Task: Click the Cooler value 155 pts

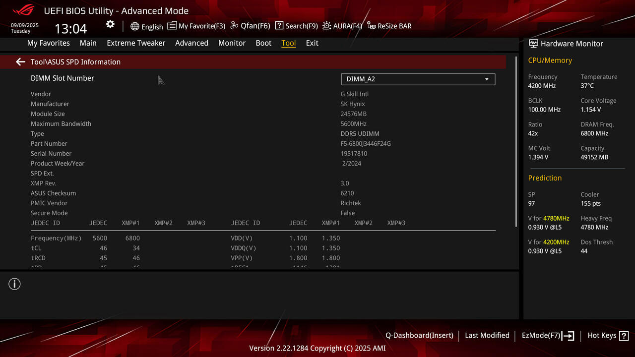Action: click(x=591, y=203)
